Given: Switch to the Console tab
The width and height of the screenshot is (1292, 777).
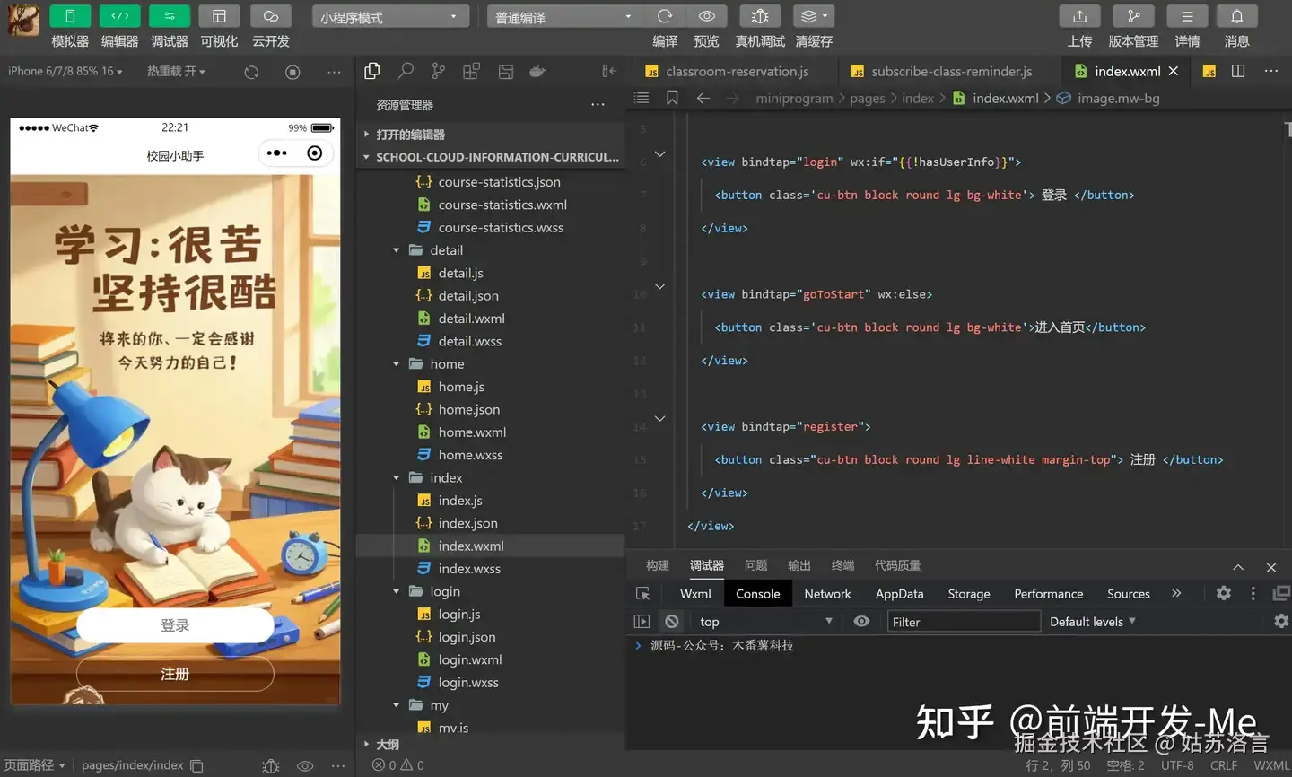Looking at the screenshot, I should click(757, 594).
